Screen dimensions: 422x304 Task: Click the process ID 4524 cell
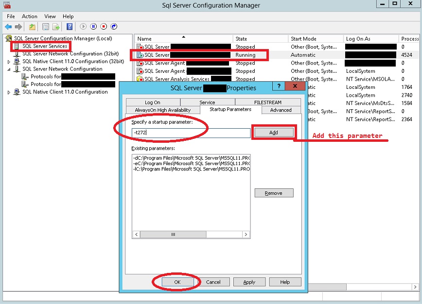(x=406, y=55)
